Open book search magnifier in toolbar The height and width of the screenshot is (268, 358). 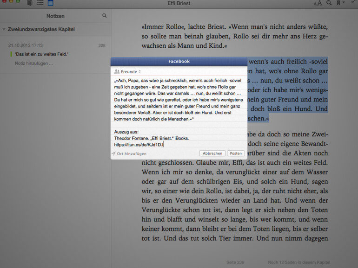[329, 3]
